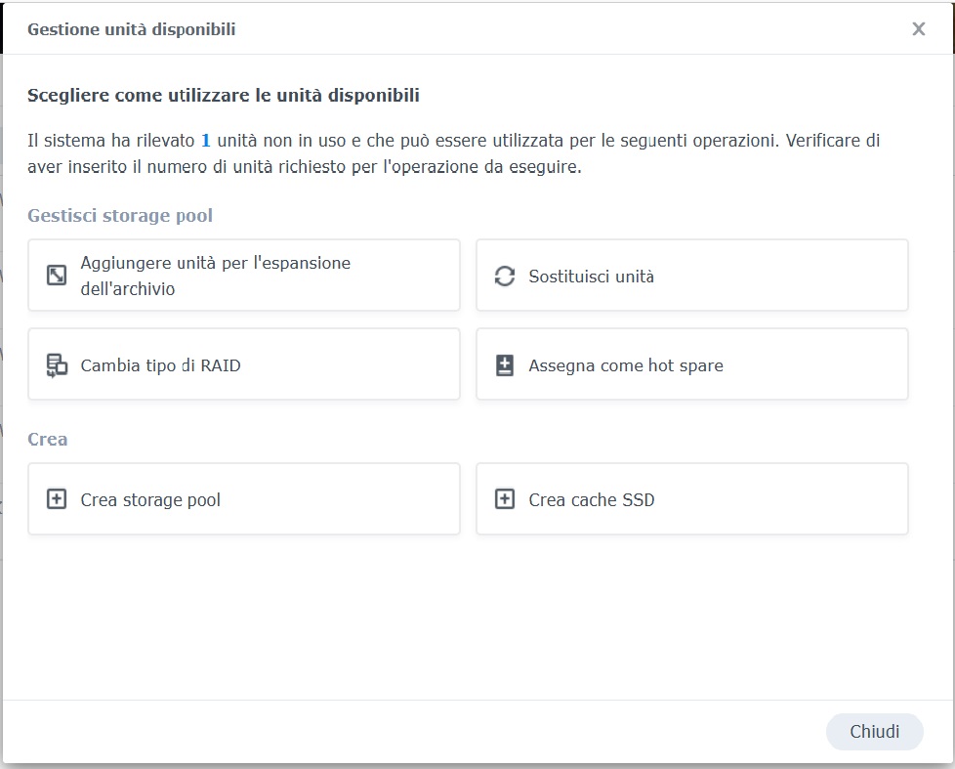
Task: Click the hot spare drive icon
Action: tap(504, 365)
